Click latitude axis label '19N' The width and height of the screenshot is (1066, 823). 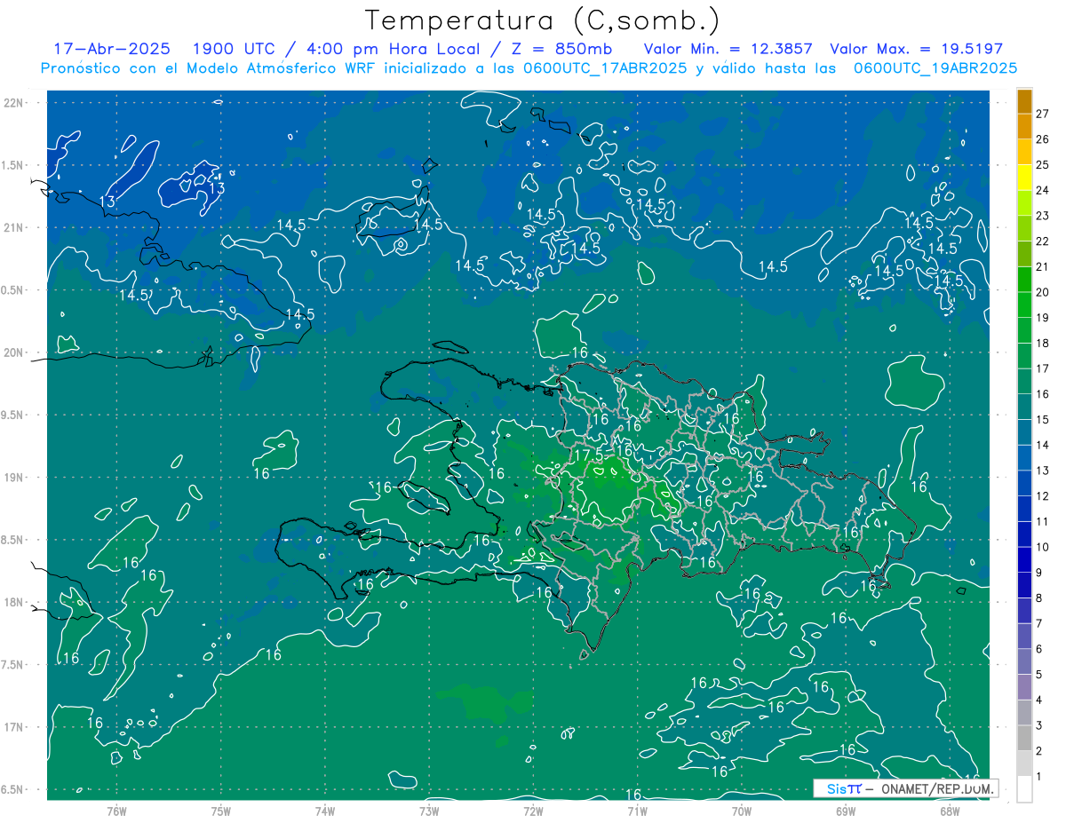[13, 477]
